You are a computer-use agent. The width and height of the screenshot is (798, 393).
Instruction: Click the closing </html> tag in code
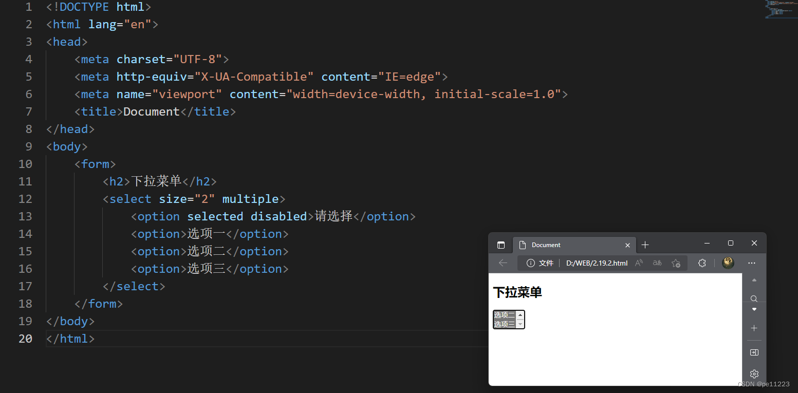coord(70,339)
